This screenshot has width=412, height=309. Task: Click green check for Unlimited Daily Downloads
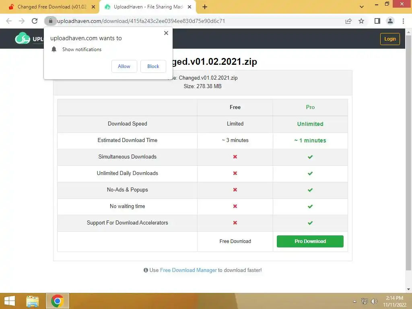coord(310,173)
